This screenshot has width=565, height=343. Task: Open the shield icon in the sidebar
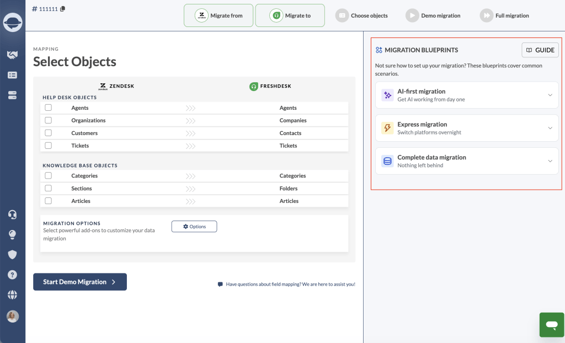12,255
